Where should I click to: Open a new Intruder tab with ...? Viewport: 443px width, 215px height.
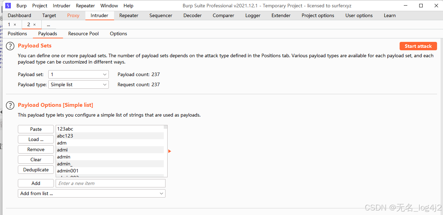coord(48,25)
